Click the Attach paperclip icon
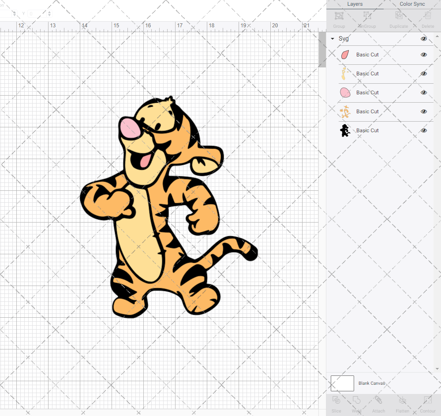The image size is (441, 416). point(378,400)
